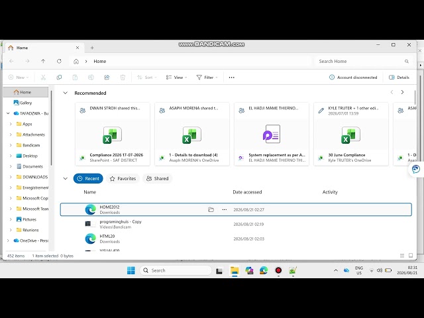The height and width of the screenshot is (318, 424).
Task: Select the Shared tab
Action: [158, 178]
